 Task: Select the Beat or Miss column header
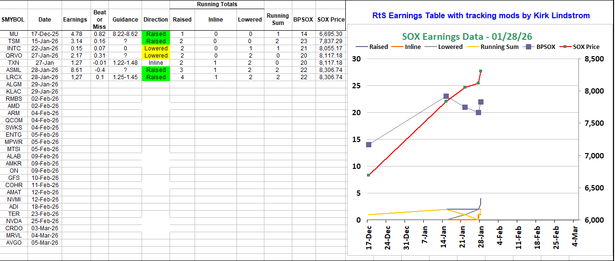pos(100,20)
